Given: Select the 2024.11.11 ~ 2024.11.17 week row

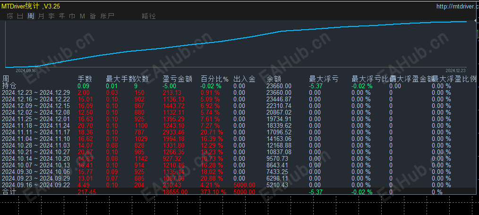Looking at the screenshot, I should 239,132.
